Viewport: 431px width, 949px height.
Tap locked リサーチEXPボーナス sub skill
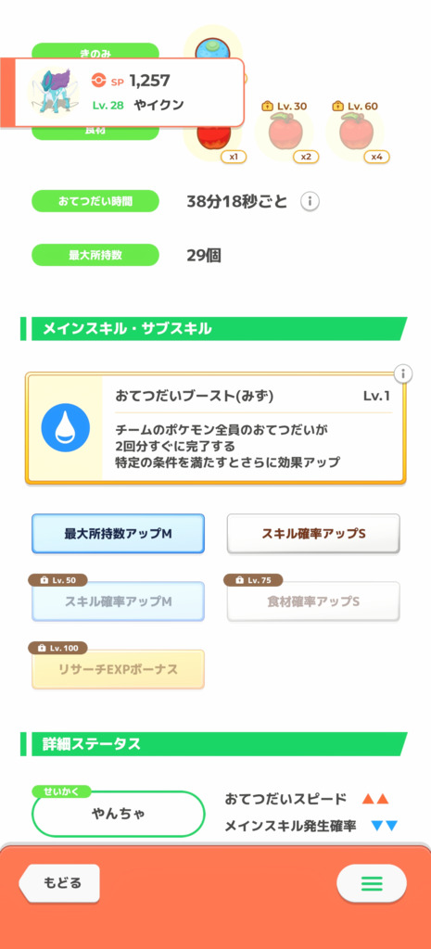click(x=118, y=669)
